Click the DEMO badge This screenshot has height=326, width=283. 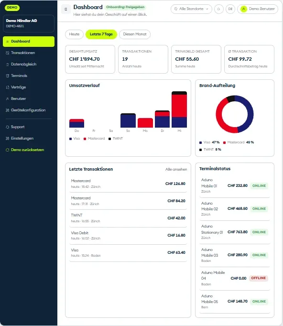[x=12, y=8]
